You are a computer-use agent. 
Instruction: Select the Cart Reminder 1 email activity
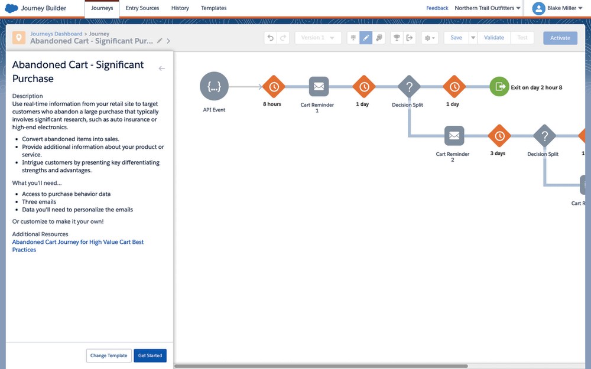pos(319,87)
